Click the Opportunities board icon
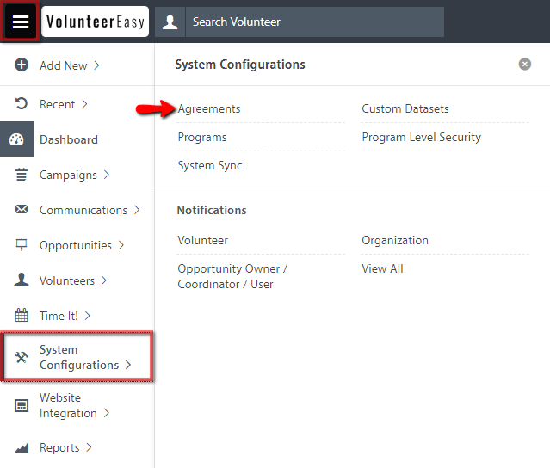Viewport: 550px width, 468px height. (x=22, y=244)
